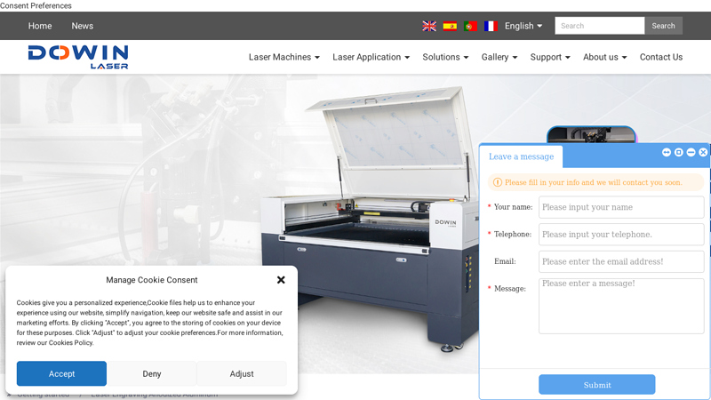
Task: Close the Manage Cookie Consent dialog
Action: click(x=281, y=280)
